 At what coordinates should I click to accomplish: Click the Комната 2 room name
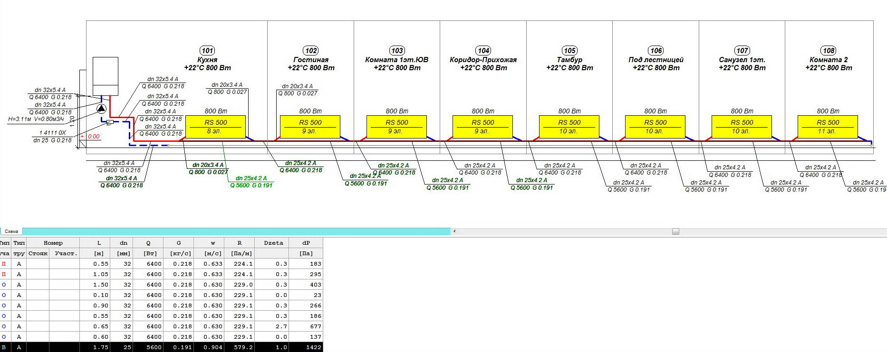[x=829, y=60]
